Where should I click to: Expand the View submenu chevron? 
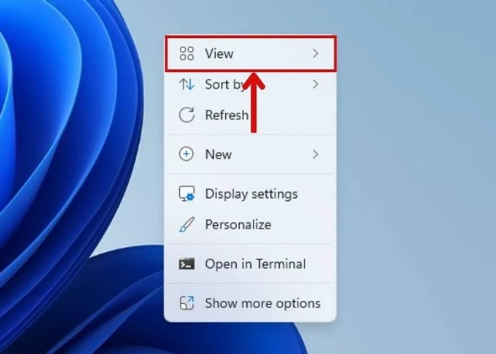[315, 53]
